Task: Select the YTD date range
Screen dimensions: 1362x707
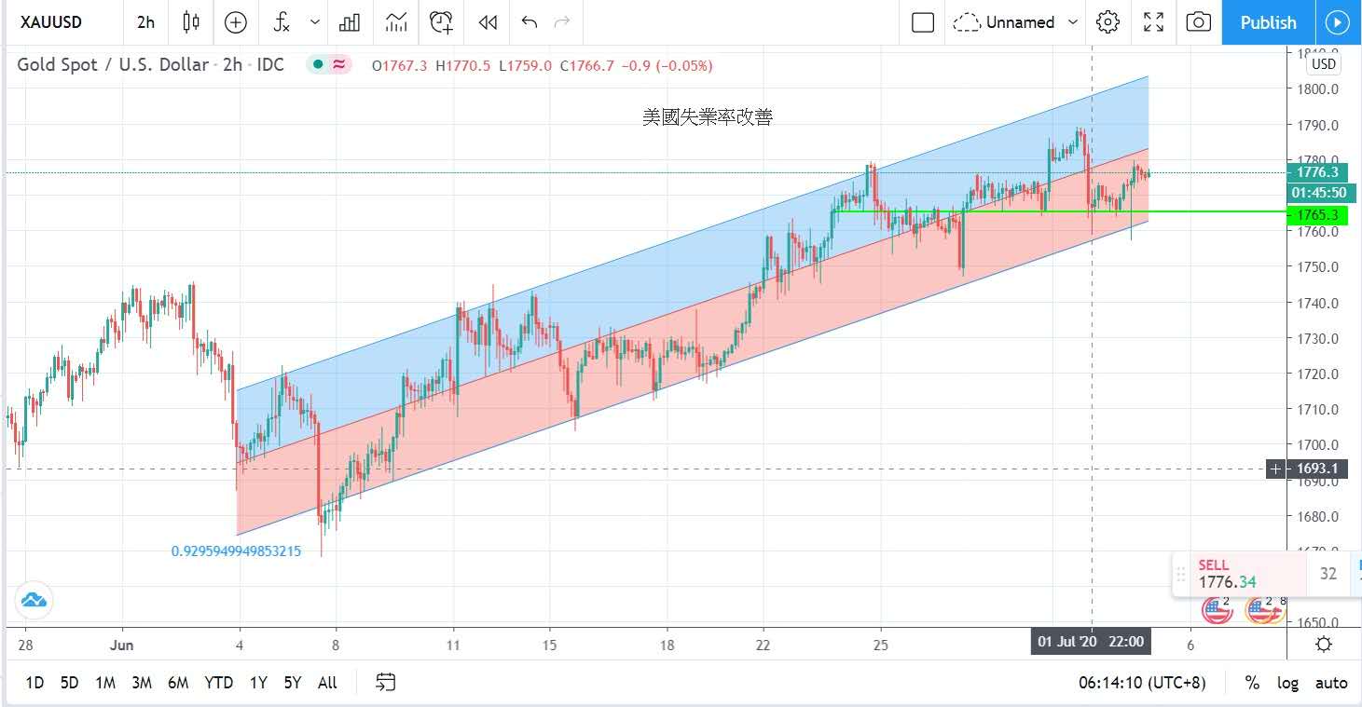Action: pyautogui.click(x=218, y=683)
